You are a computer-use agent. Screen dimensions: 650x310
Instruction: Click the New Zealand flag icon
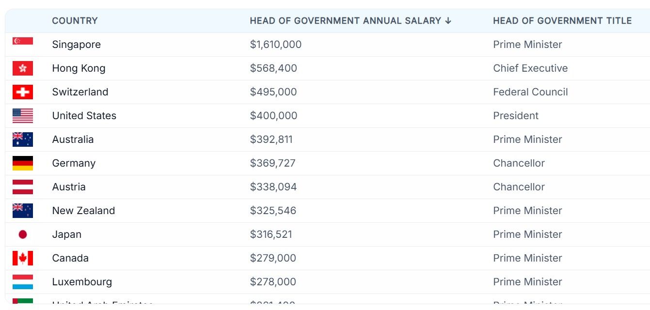pos(23,211)
